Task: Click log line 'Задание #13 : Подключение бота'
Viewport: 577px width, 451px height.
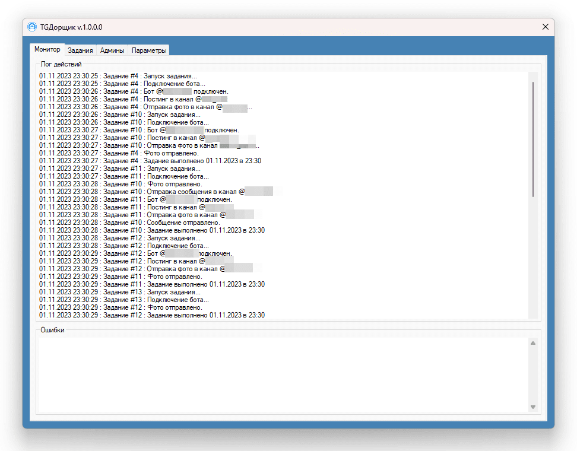Action: coord(124,300)
